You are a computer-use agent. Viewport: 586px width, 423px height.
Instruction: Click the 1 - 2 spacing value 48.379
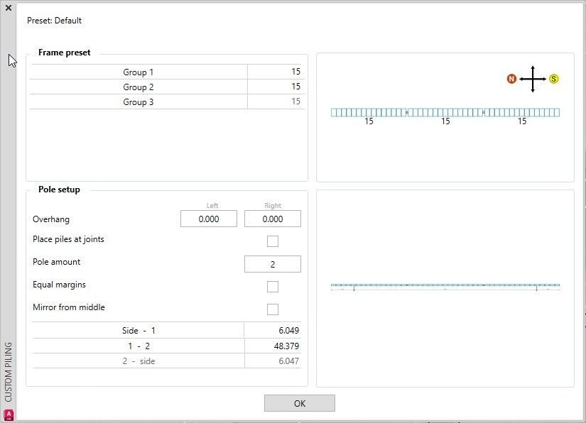point(274,346)
